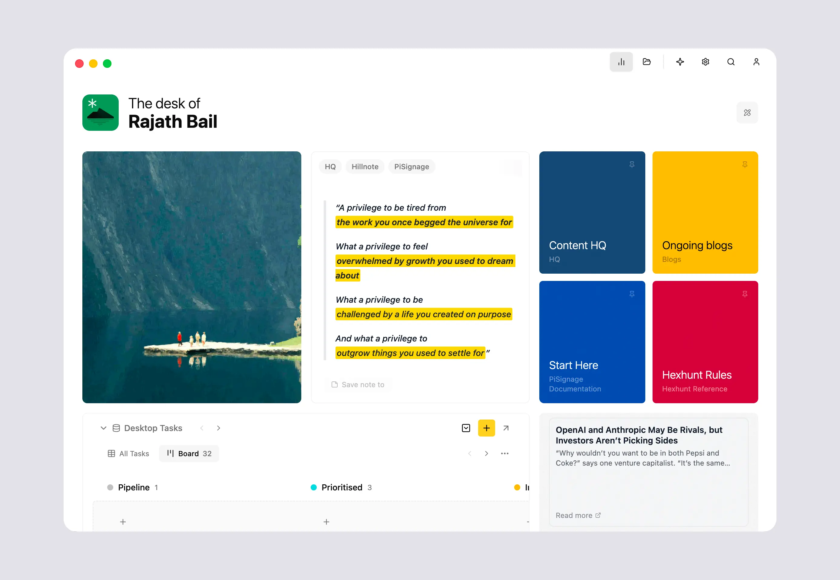Click the lake landscape image
Viewport: 840px width, 580px height.
pyautogui.click(x=192, y=277)
